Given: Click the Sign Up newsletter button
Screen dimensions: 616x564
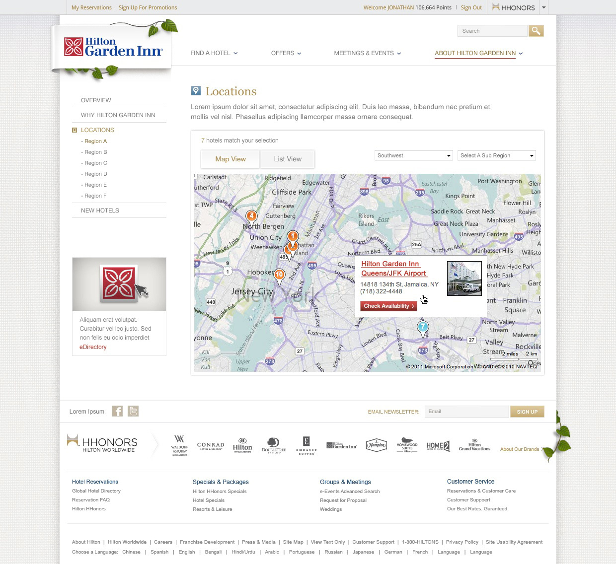Looking at the screenshot, I should (x=527, y=412).
